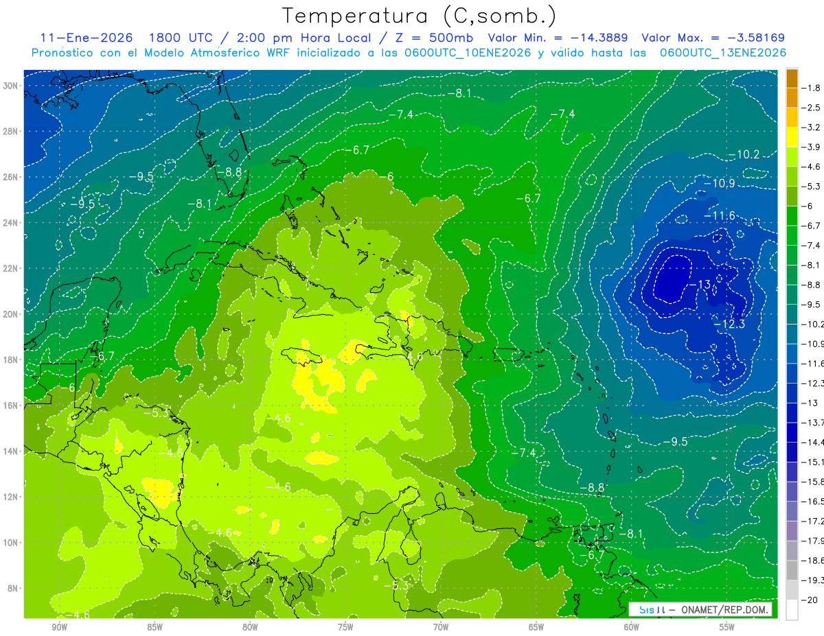This screenshot has width=824, height=636.
Task: Select the -3.9 label in the color legend
Action: coord(810,147)
